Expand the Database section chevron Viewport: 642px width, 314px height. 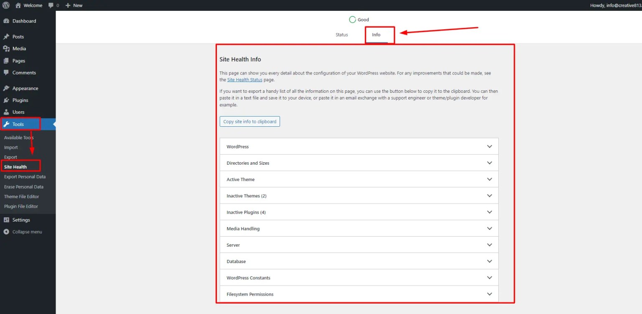tap(489, 261)
